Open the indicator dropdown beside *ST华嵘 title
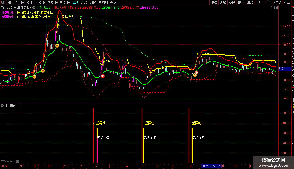 (34, 8)
